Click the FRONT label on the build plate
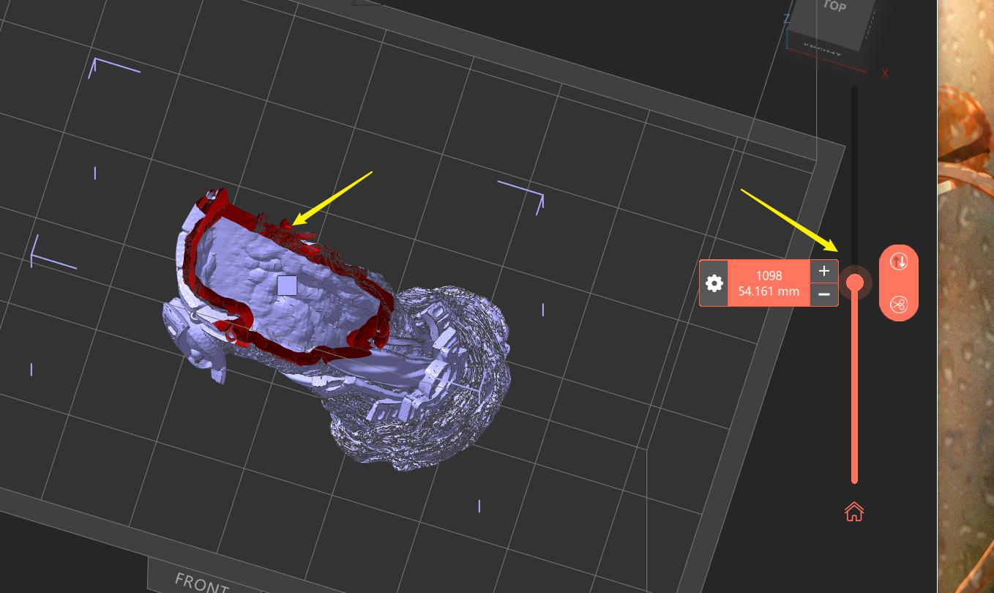Image resolution: width=994 pixels, height=593 pixels. click(199, 581)
